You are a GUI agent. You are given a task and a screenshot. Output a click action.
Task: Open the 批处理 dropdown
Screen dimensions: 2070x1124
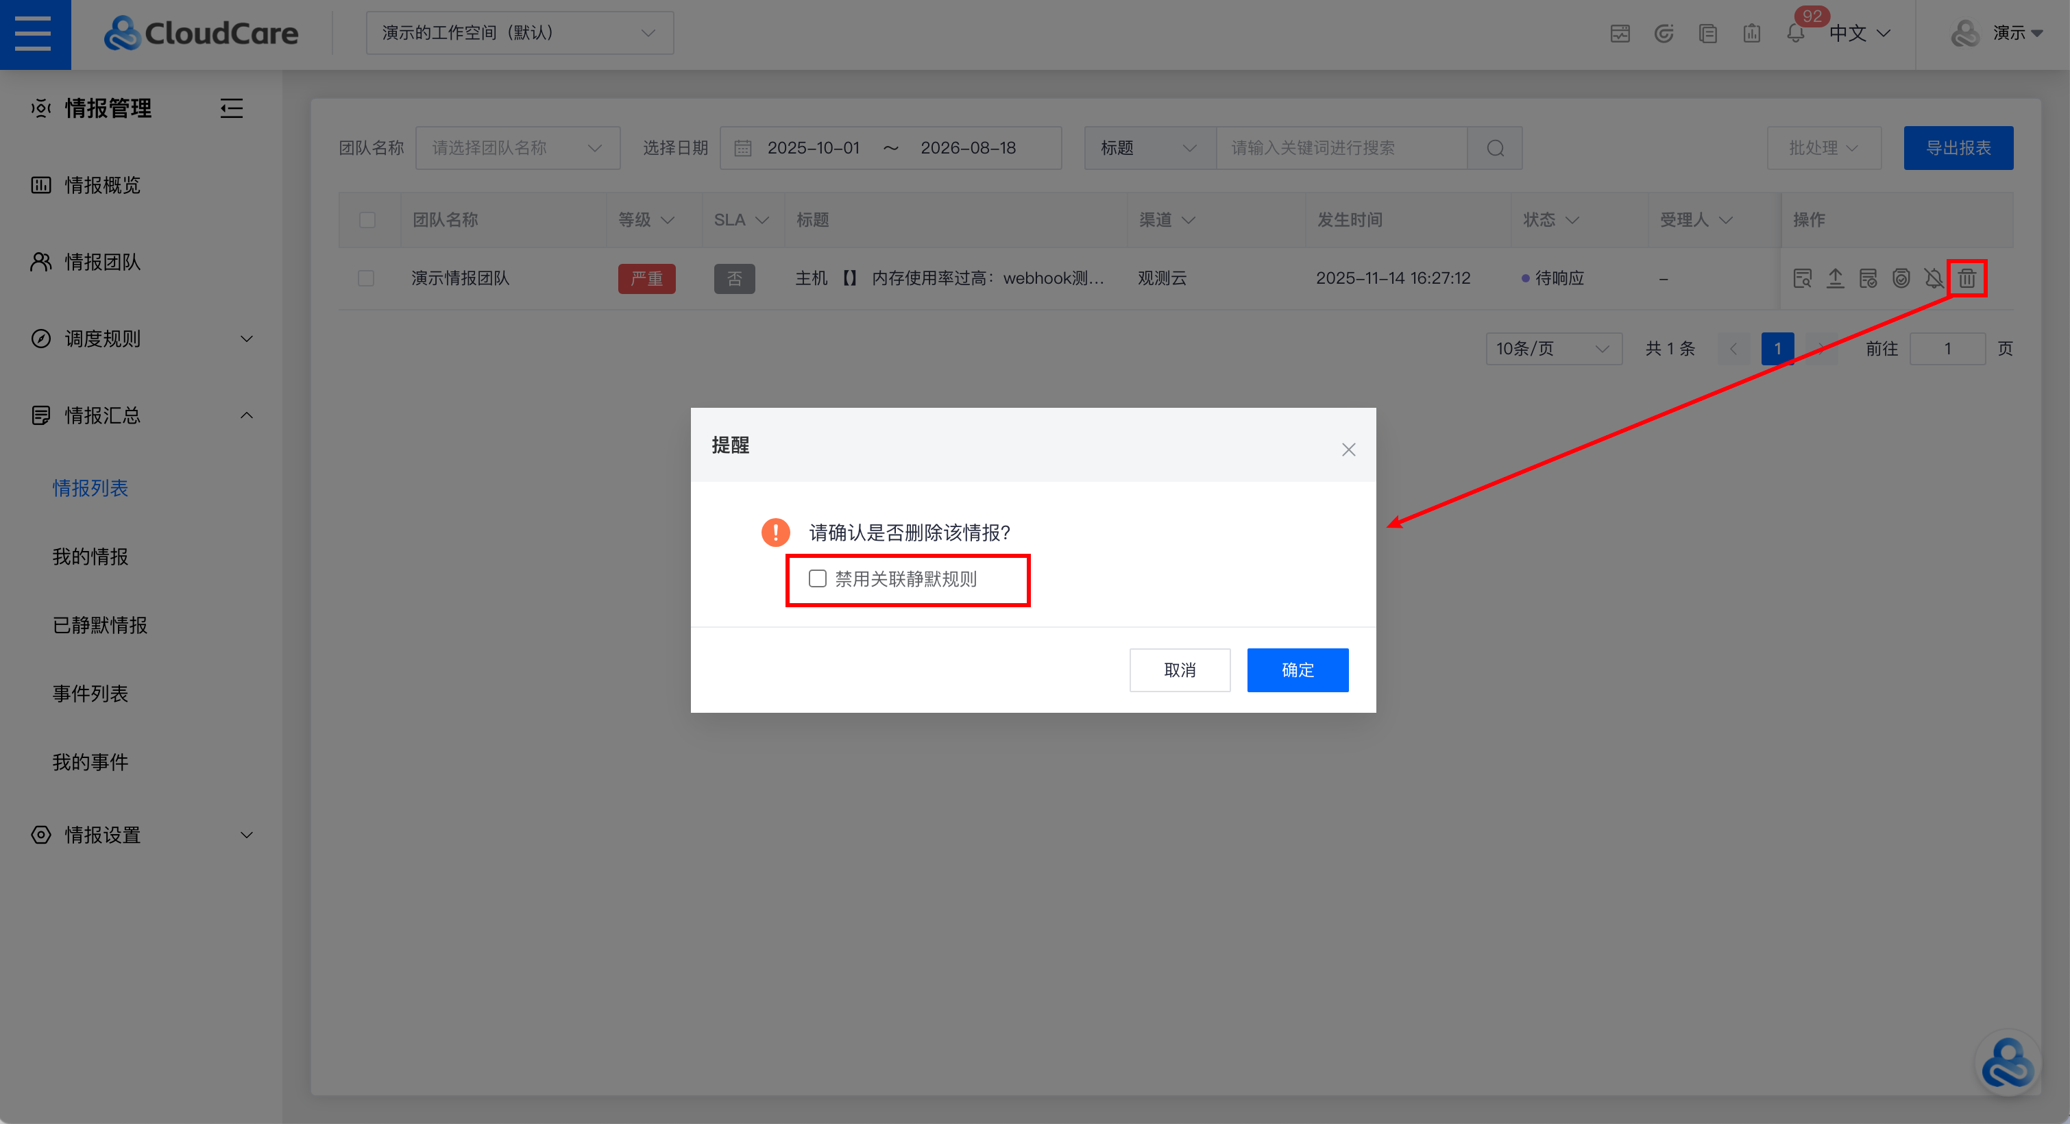pos(1823,149)
